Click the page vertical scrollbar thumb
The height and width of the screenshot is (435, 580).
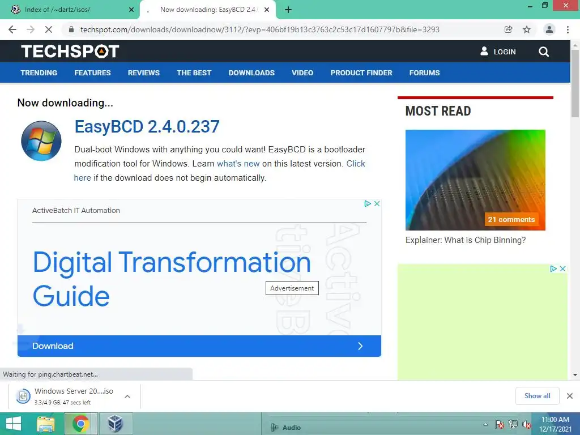pos(575,83)
